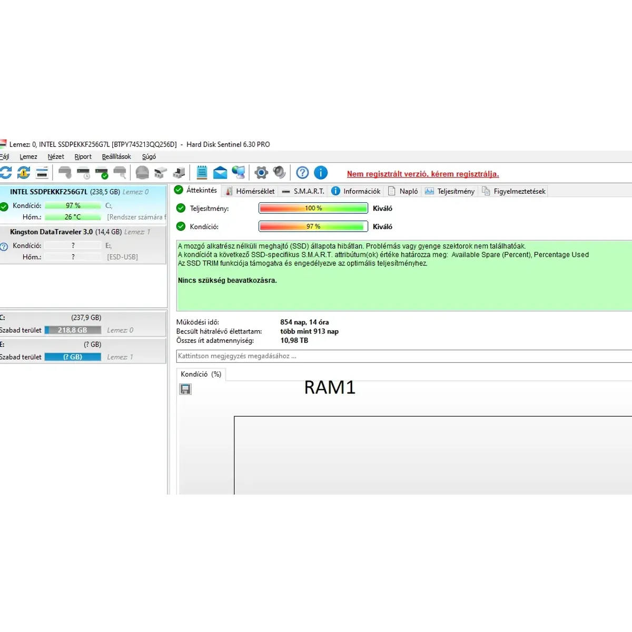Open the Figyelmeztetések tab
Image resolution: width=632 pixels, height=632 pixels.
pyautogui.click(x=514, y=191)
